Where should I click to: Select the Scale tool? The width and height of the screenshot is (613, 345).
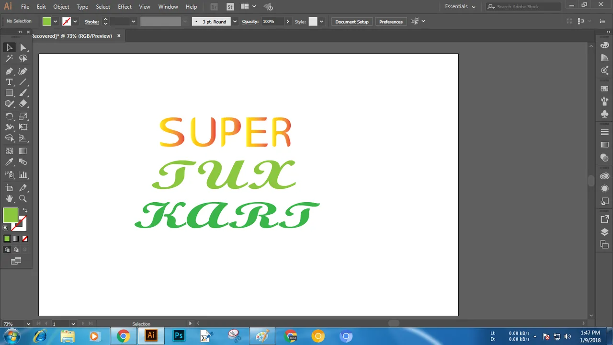coord(23,116)
